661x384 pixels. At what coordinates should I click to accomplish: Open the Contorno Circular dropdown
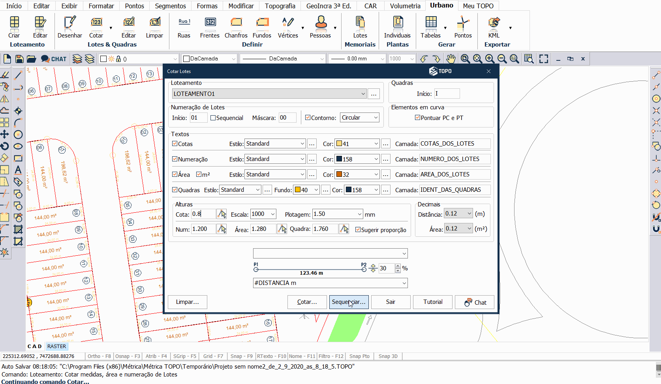(376, 118)
